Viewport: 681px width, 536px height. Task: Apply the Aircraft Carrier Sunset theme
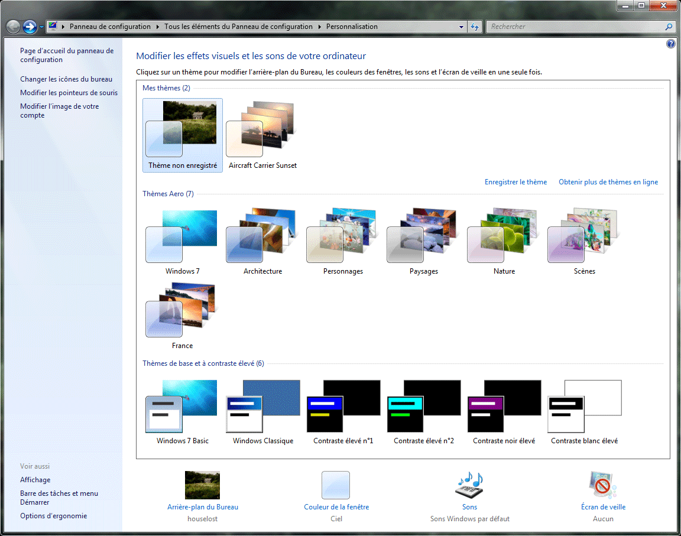tap(262, 135)
